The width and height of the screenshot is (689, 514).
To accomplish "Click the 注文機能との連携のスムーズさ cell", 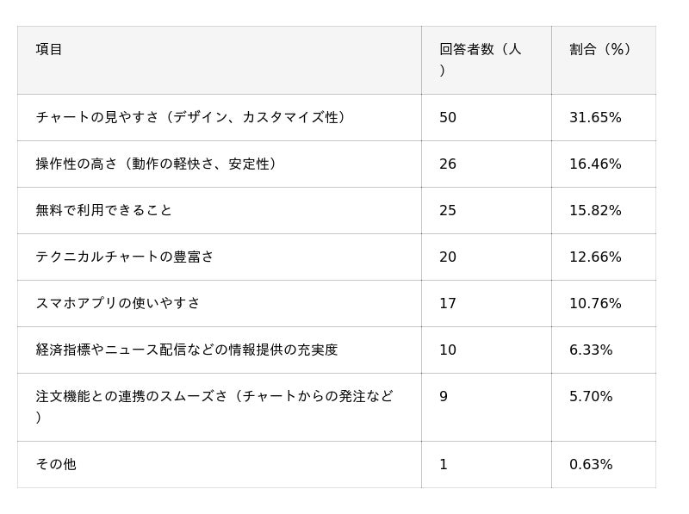I will 214,406.
